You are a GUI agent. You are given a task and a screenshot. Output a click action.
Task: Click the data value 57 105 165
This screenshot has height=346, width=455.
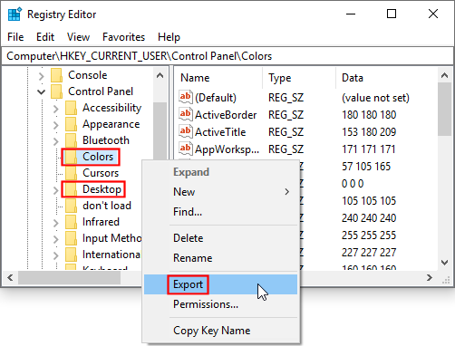coord(366,167)
